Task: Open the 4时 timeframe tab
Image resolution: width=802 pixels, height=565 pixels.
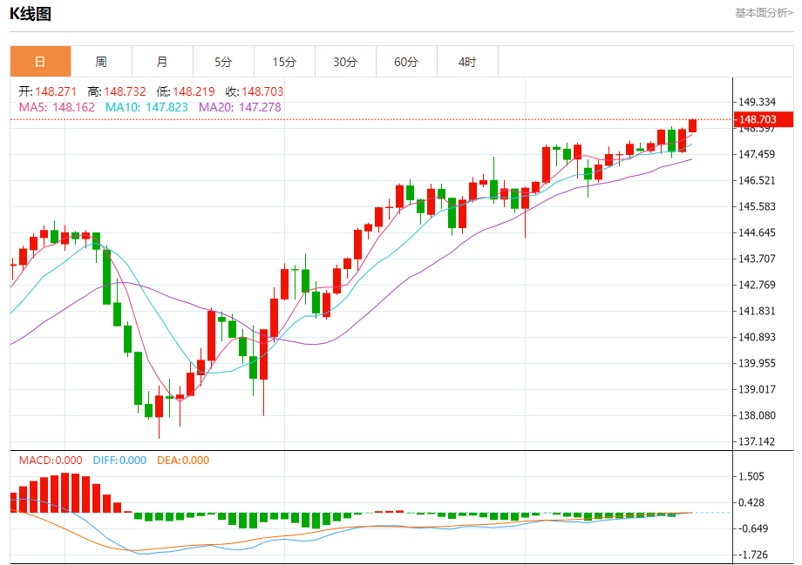Action: 467,62
